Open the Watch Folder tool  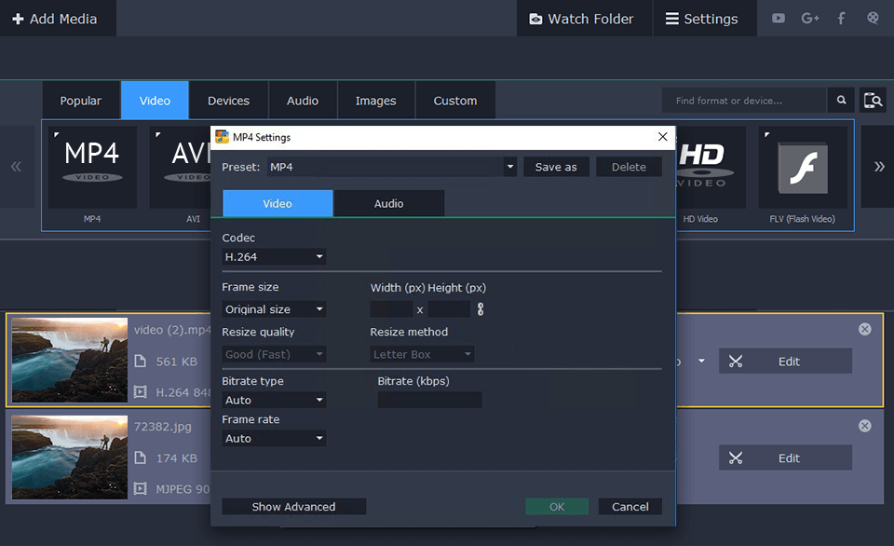(x=584, y=18)
